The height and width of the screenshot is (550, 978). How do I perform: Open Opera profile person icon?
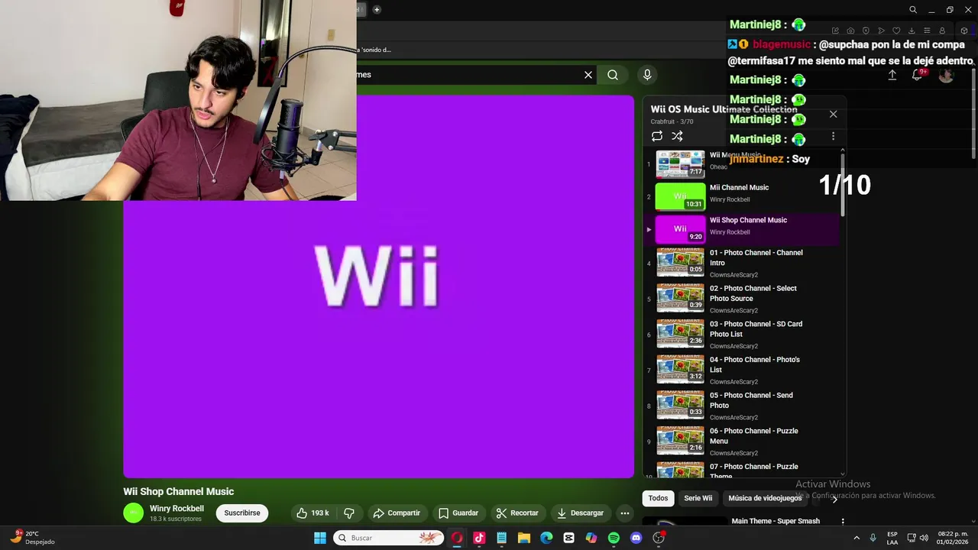942,31
